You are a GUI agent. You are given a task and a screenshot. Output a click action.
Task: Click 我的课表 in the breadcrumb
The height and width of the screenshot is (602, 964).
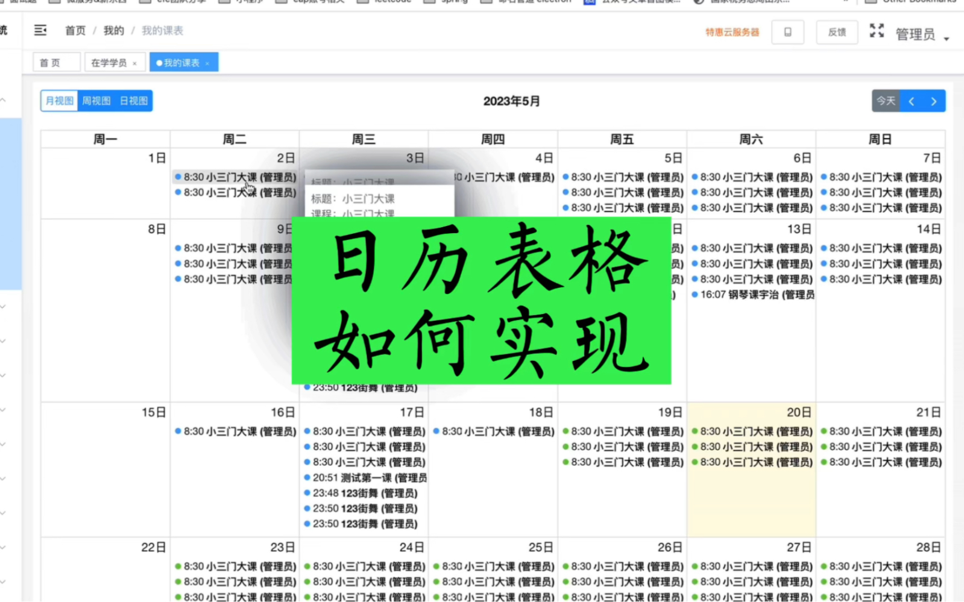(x=162, y=31)
